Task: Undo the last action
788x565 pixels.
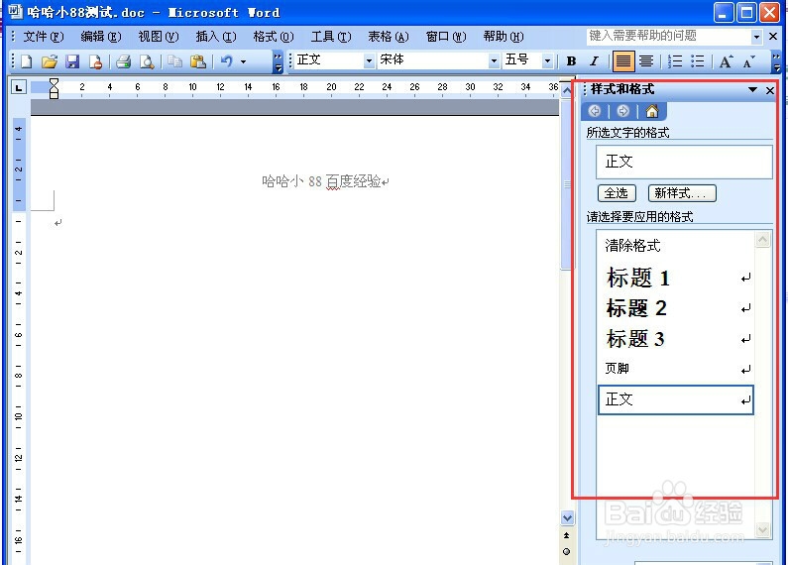Action: click(227, 61)
